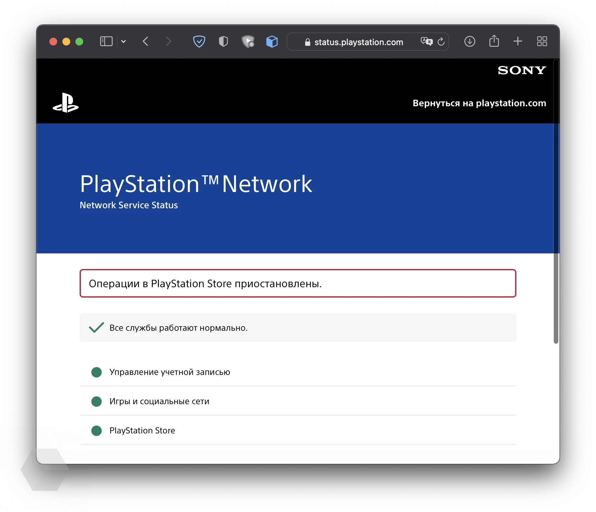The width and height of the screenshot is (596, 512).
Task: Translate the page via the translate icon
Action: tap(426, 42)
